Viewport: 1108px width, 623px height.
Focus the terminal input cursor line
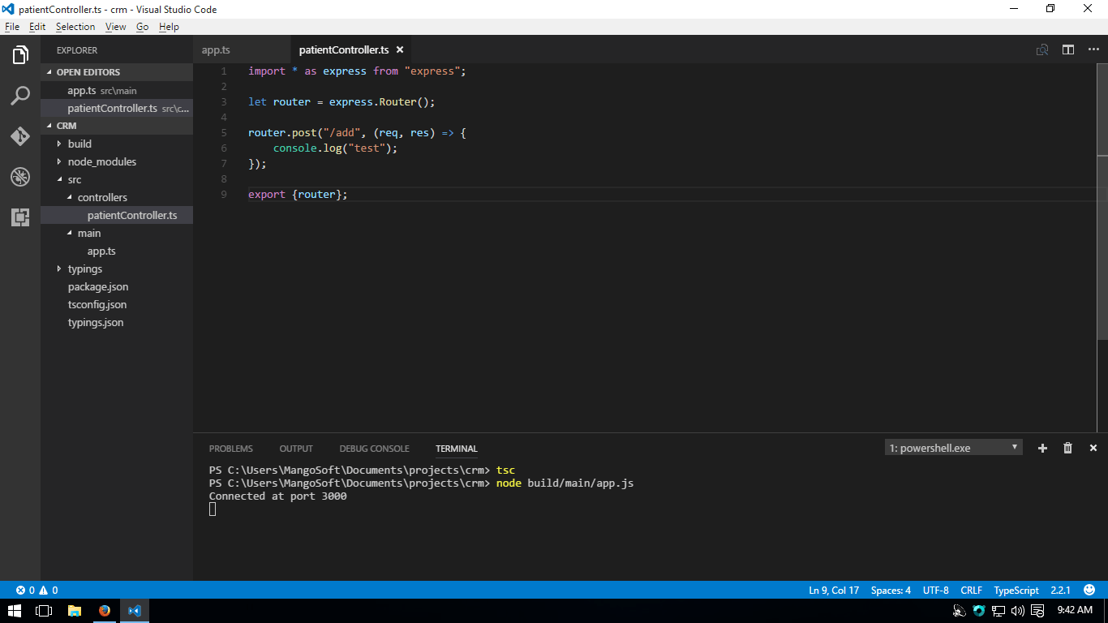click(213, 509)
